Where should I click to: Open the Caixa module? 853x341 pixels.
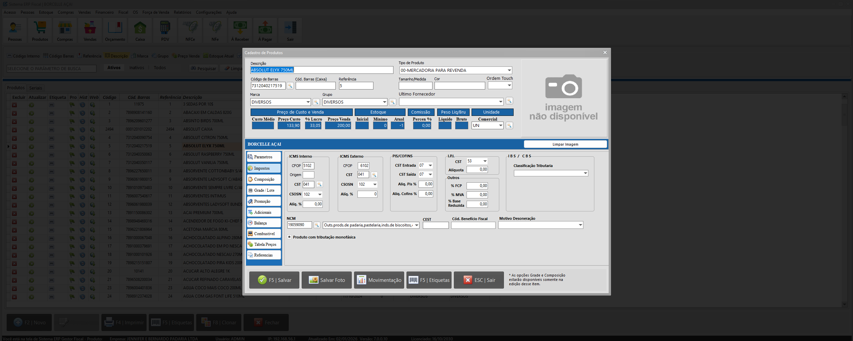coord(140,30)
